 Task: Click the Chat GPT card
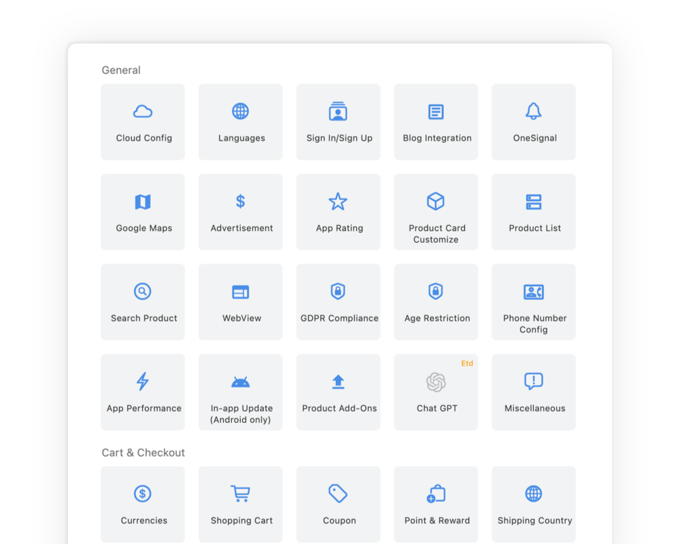click(x=436, y=392)
